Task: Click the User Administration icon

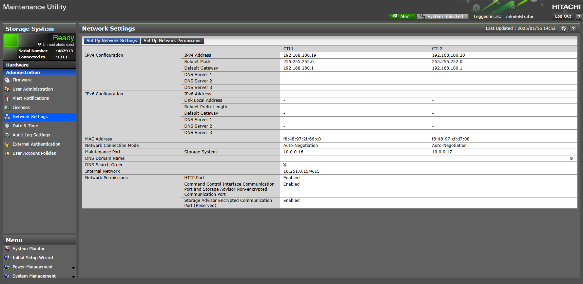Action: coord(7,89)
